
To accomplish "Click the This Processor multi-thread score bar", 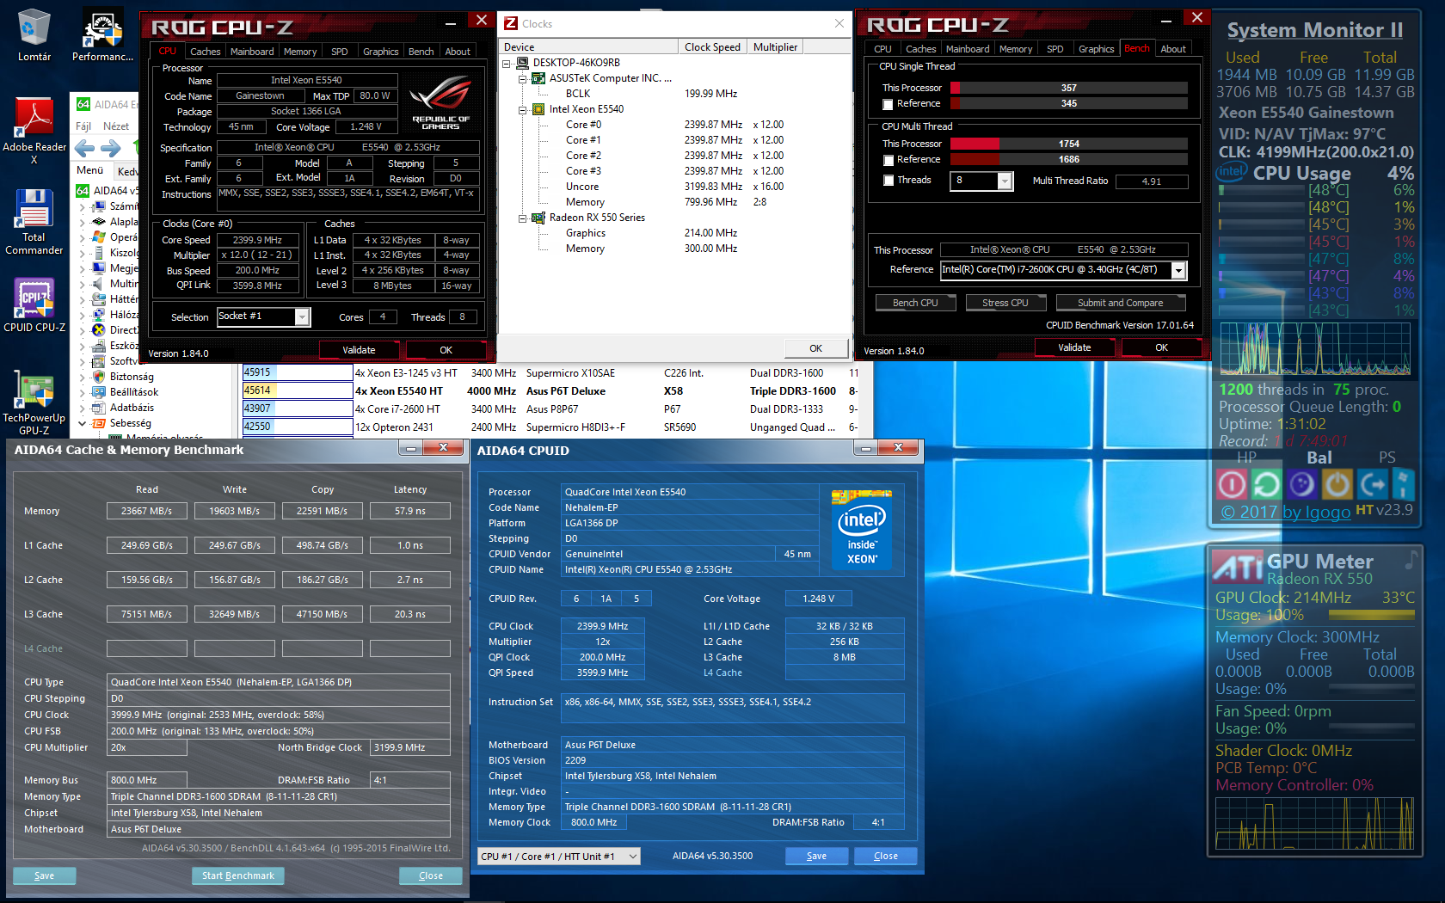I will point(1069,144).
